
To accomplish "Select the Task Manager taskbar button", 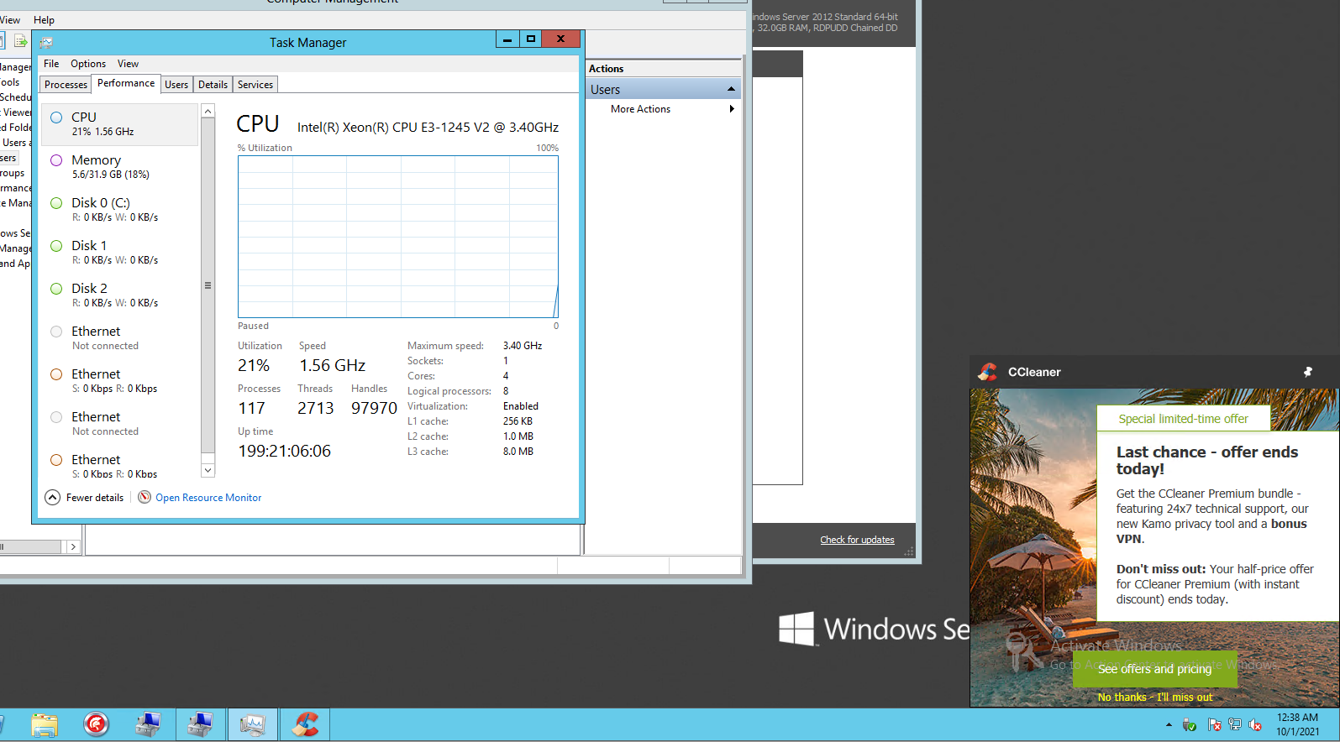I will coord(253,724).
